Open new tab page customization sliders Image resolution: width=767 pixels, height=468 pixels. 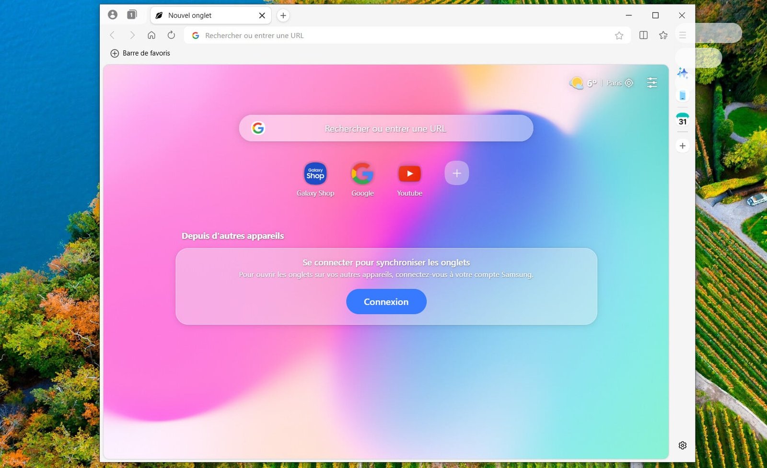coord(652,83)
